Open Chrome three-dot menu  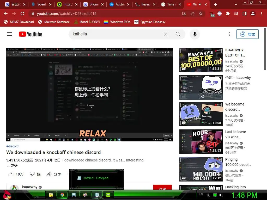click(x=261, y=14)
